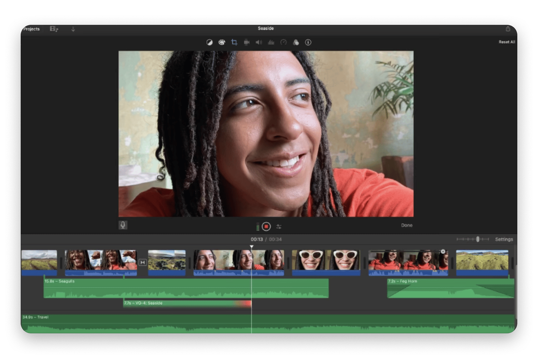Click Done to finish voiceover recording
538x361 pixels.
tap(407, 225)
